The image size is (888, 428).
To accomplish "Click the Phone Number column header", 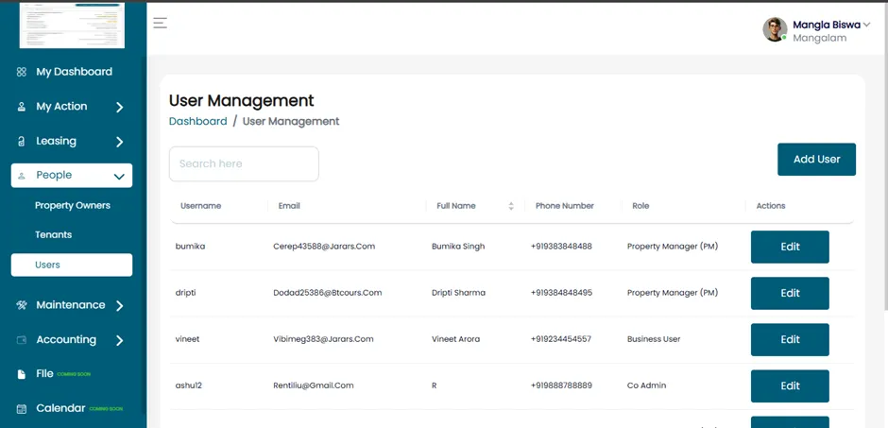I will (565, 206).
